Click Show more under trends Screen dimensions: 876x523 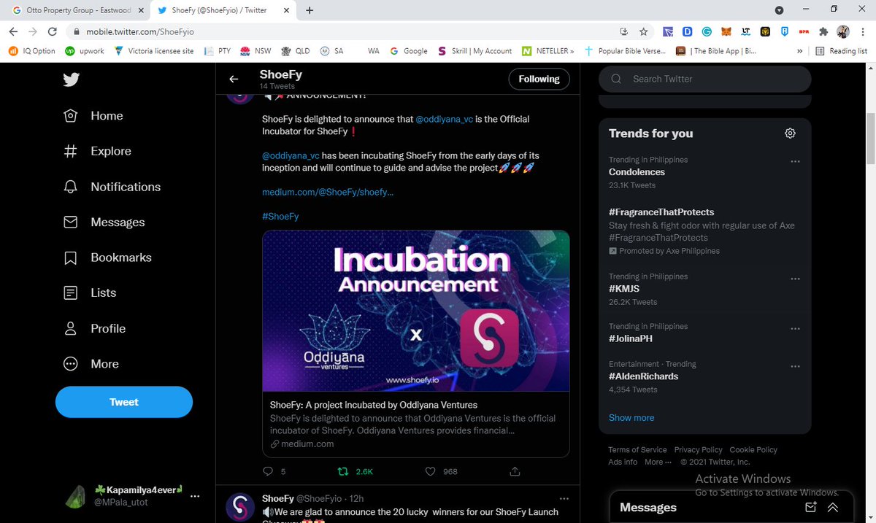631,418
